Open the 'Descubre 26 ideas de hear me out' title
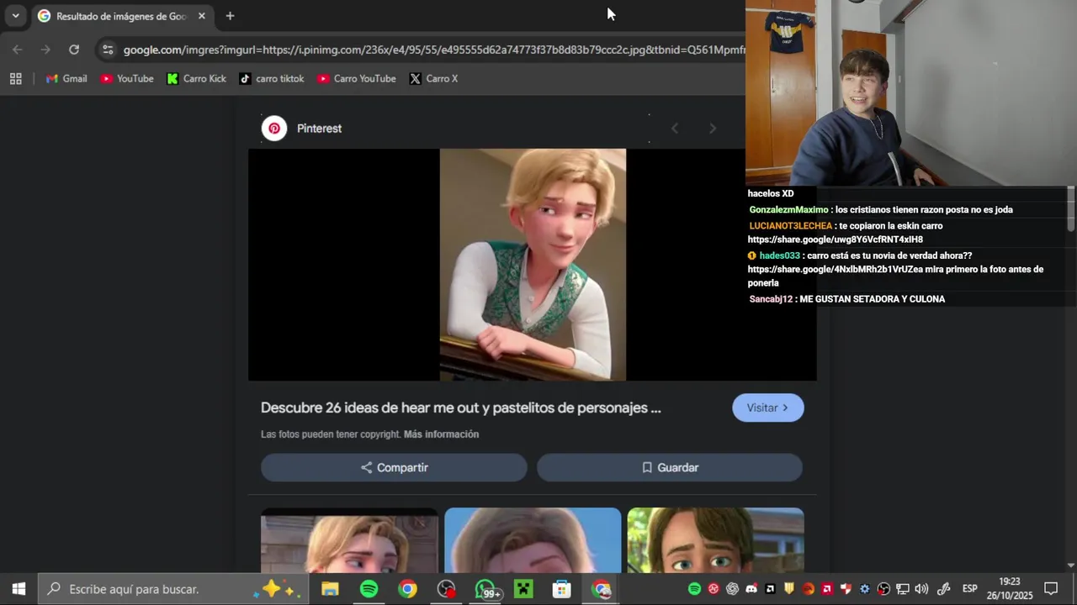Screen dimensions: 1077x605 pos(460,408)
